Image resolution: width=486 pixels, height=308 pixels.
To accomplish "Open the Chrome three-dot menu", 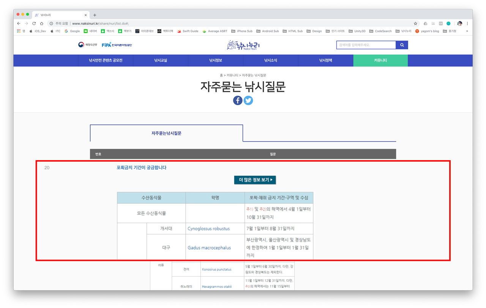I will (468, 23).
